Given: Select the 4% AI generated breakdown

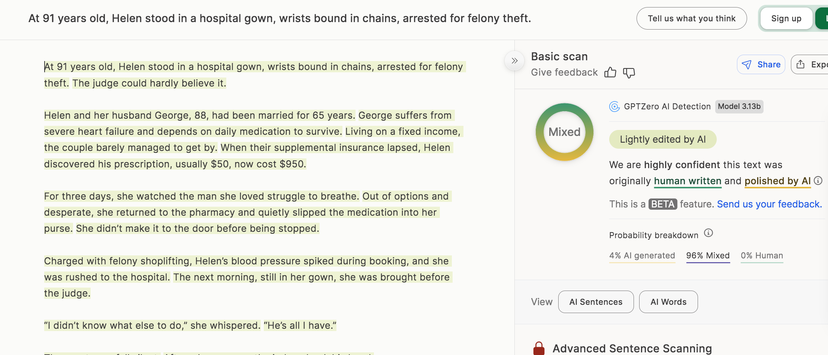Looking at the screenshot, I should point(642,256).
